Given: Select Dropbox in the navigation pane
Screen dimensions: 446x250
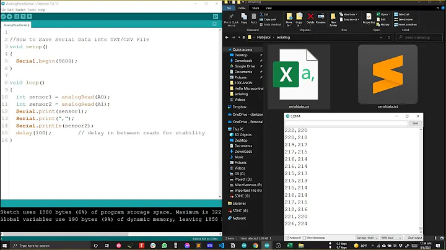Looking at the screenshot, I should (237, 107).
